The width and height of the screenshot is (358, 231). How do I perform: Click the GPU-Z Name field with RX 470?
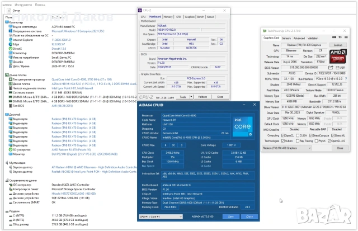click(304, 45)
